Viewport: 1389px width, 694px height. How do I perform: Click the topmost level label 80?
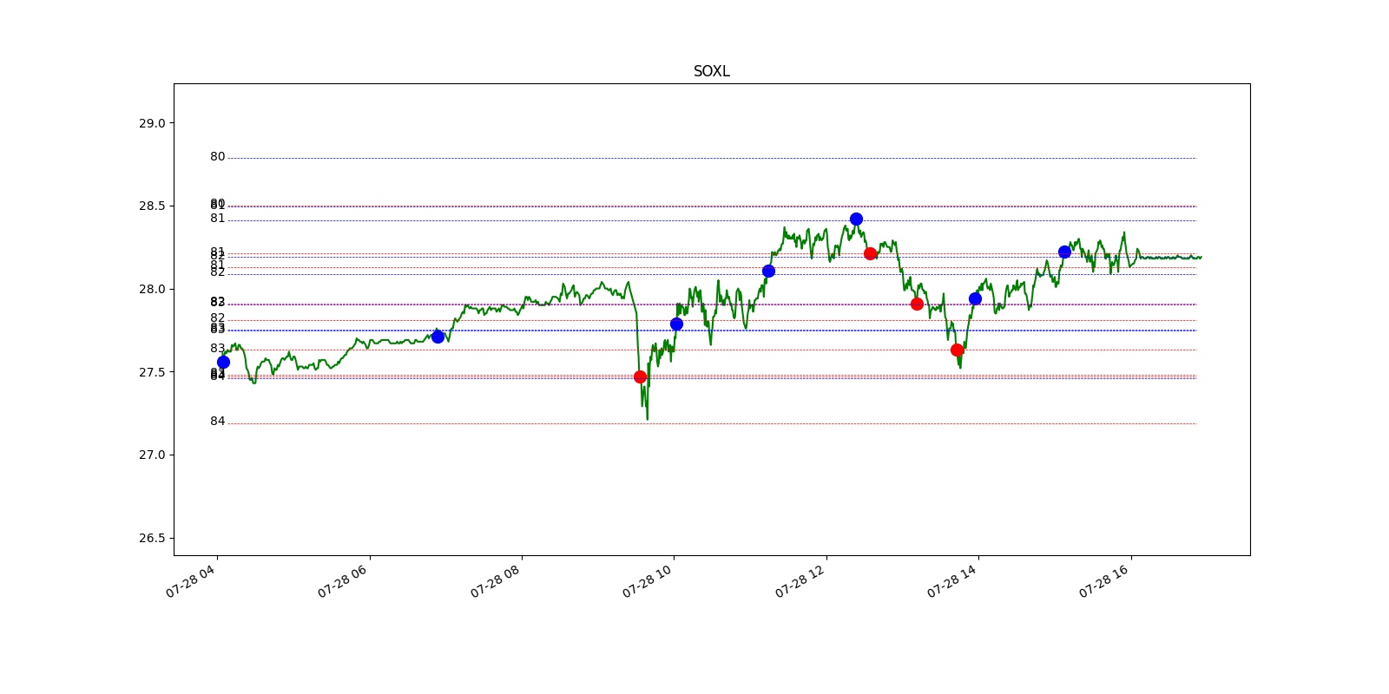coord(217,157)
